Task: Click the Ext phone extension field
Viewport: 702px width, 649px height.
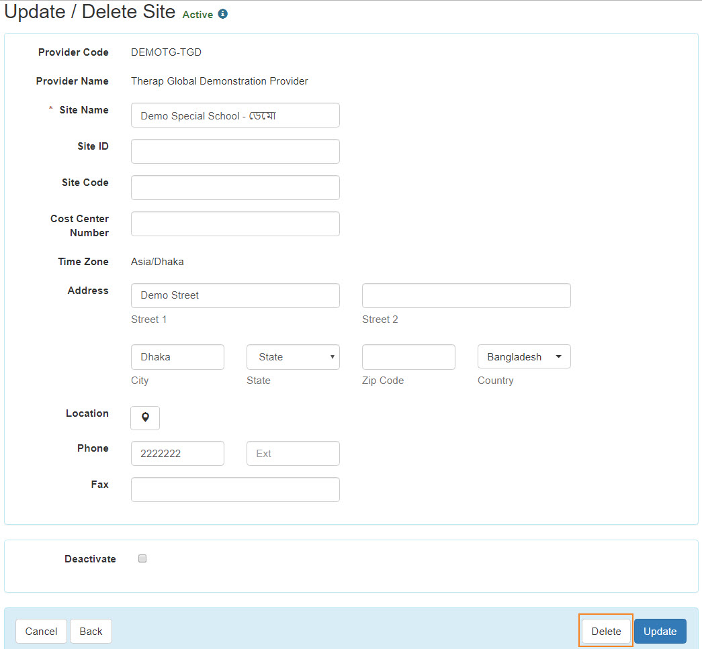Action: pyautogui.click(x=293, y=453)
